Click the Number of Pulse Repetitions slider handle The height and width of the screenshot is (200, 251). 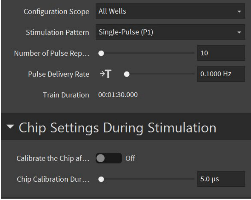pos(101,53)
